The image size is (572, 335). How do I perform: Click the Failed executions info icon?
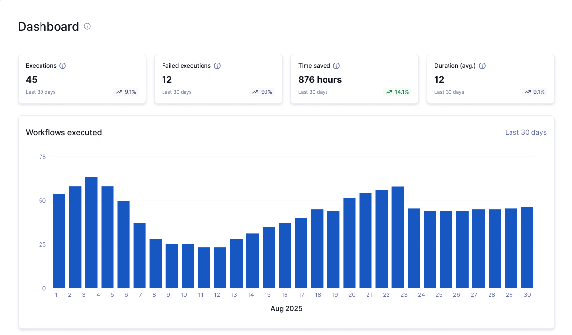217,66
